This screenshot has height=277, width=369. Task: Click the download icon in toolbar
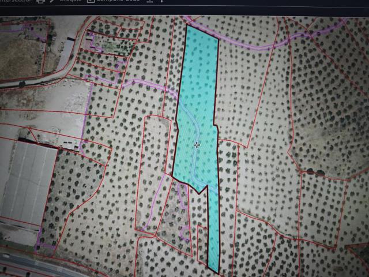(149, 1)
